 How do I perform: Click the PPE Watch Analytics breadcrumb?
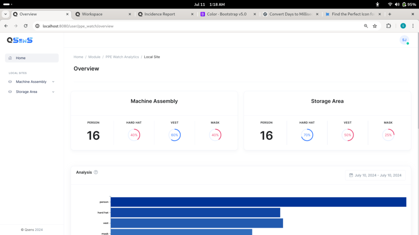click(122, 57)
